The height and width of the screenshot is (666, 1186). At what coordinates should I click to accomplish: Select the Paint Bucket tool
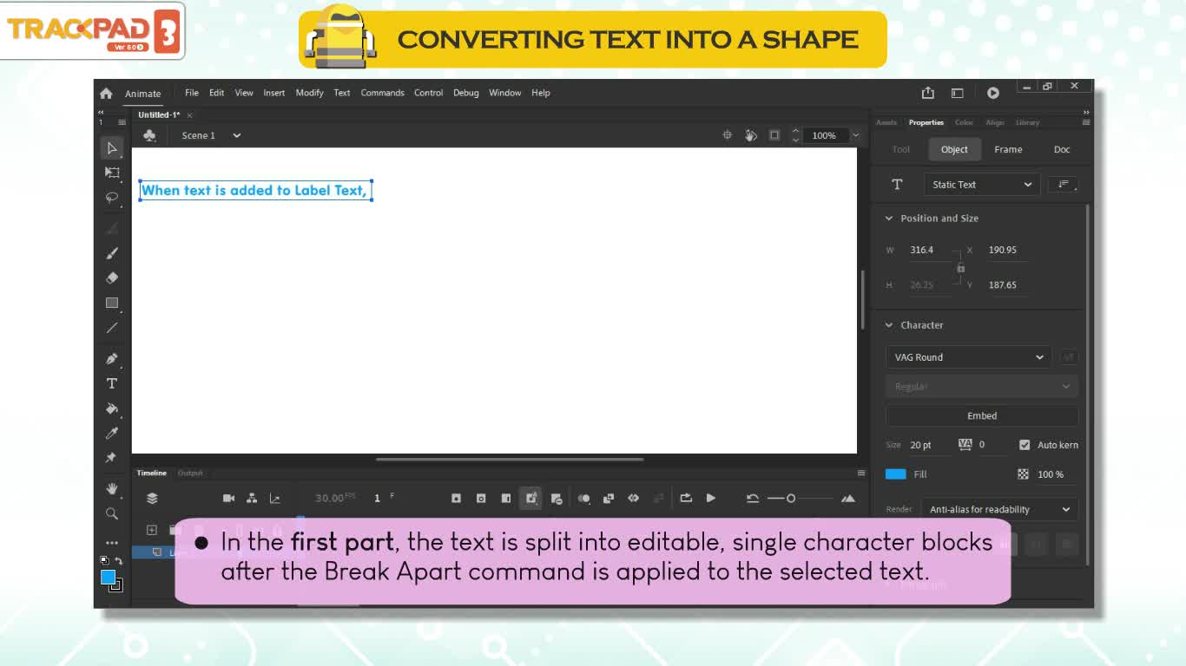click(x=112, y=408)
